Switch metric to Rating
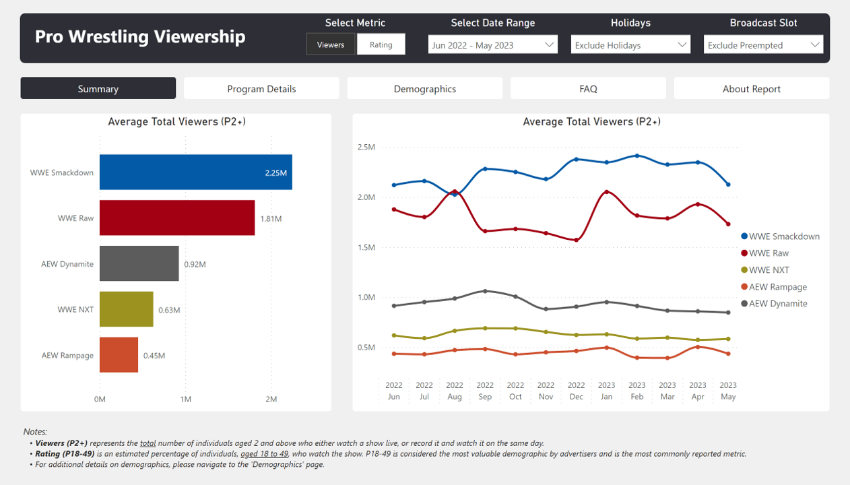The image size is (850, 485). click(381, 45)
